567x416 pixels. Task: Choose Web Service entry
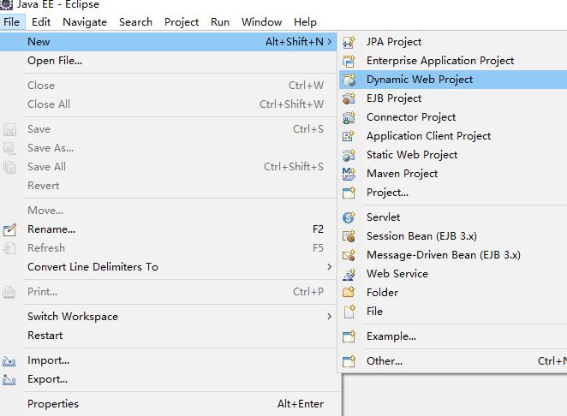pos(453,274)
